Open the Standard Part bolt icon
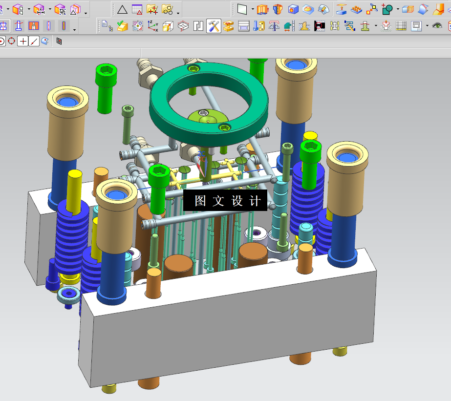Image resolution: width=451 pixels, height=401 pixels. [259, 26]
